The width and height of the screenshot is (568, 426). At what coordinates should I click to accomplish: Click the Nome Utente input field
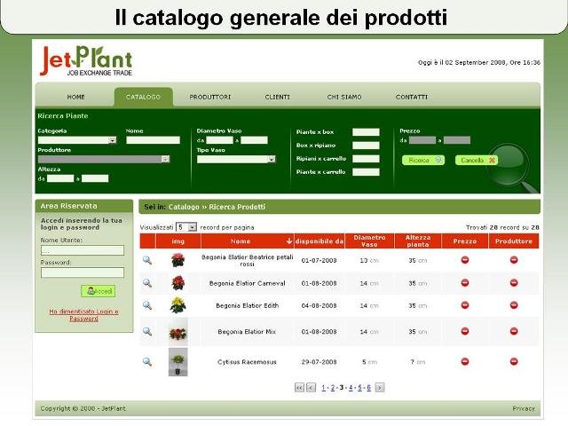coord(82,250)
